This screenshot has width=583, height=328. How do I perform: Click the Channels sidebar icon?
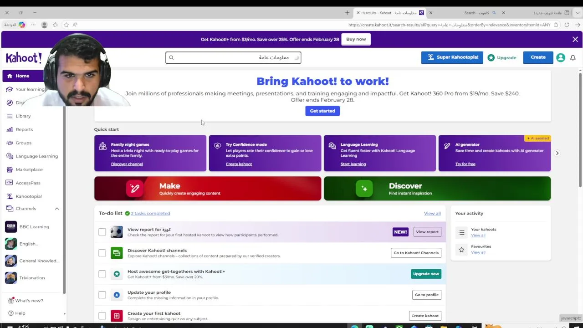[10, 209]
